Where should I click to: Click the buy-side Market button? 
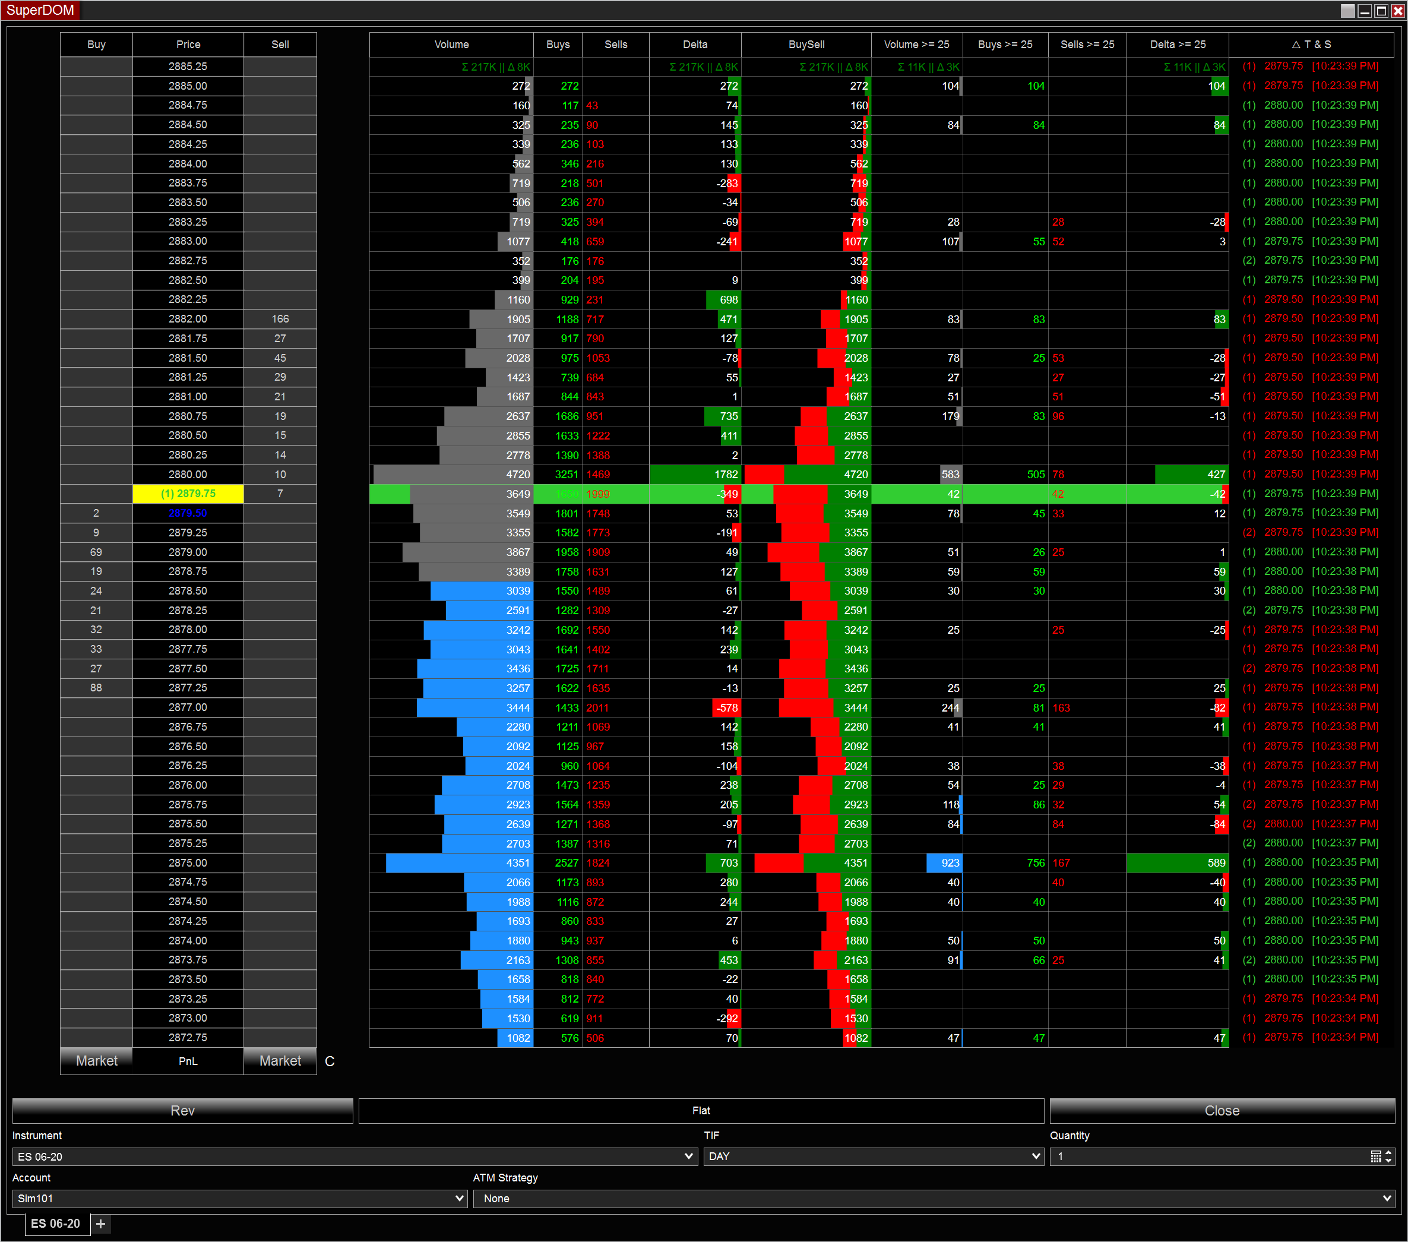pos(96,1061)
